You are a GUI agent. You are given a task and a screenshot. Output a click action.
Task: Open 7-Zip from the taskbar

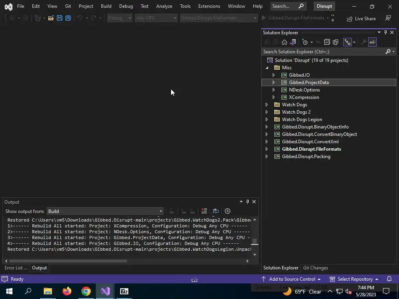coord(124,291)
